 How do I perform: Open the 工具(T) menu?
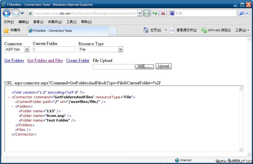click(71, 22)
